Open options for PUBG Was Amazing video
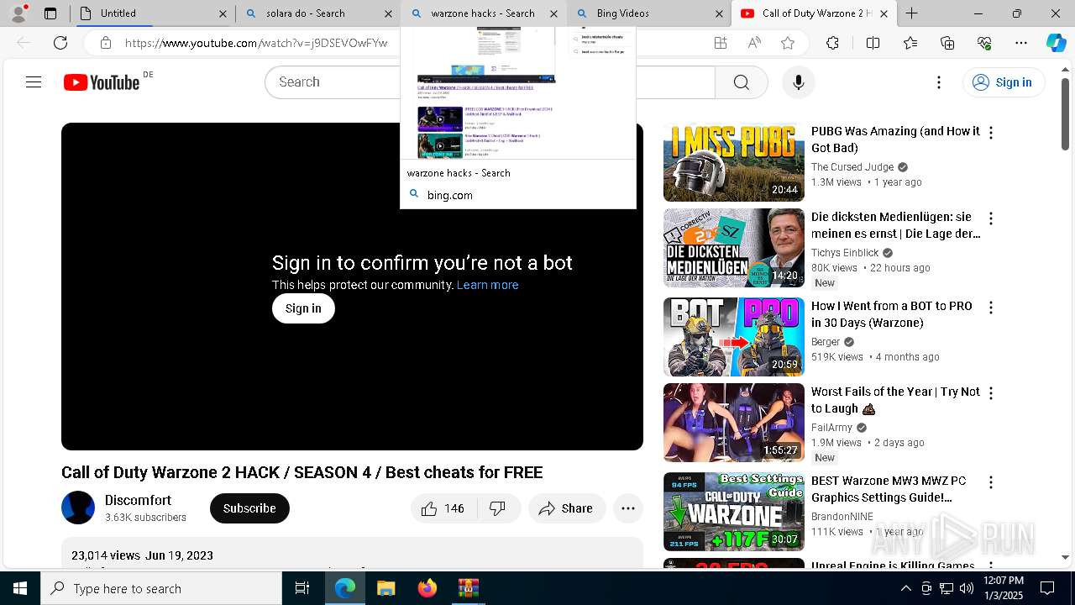 pos(991,133)
